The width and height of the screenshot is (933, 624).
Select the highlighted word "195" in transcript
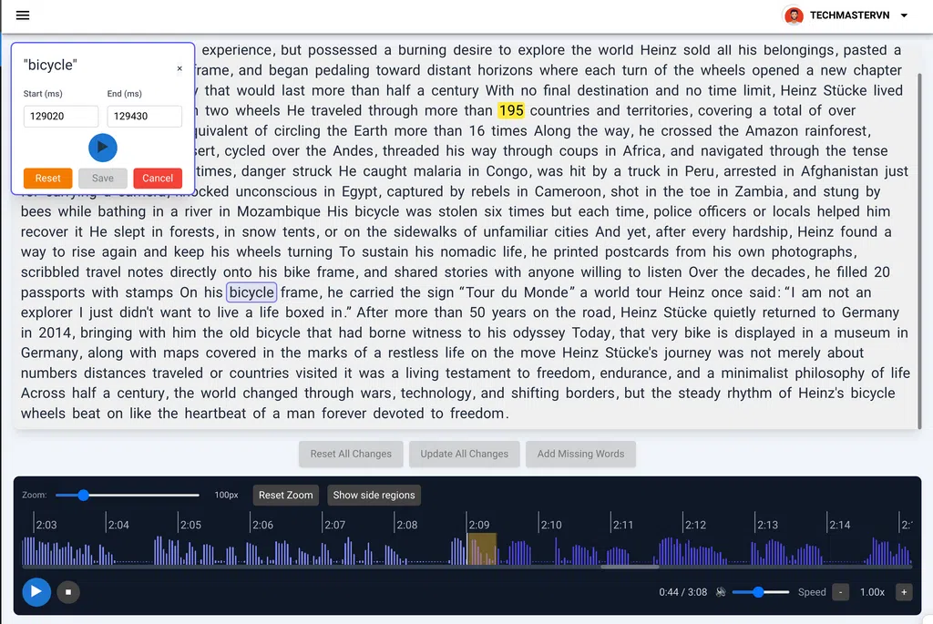point(511,110)
